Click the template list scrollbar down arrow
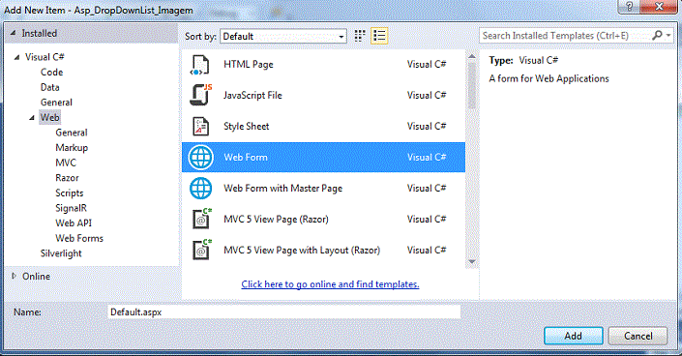 point(472,261)
